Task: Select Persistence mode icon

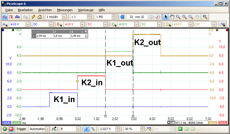Action: 11,17
